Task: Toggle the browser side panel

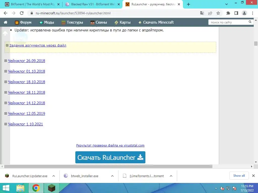Action: click(236, 13)
